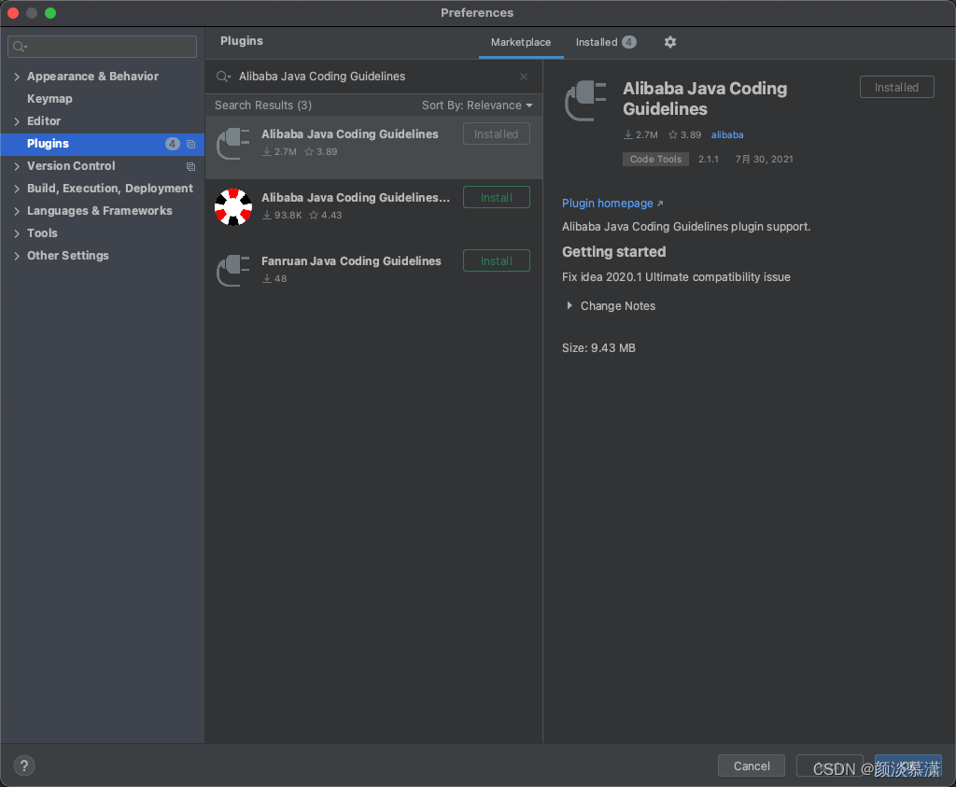
Task: Switch to the Installed tab
Action: (606, 42)
